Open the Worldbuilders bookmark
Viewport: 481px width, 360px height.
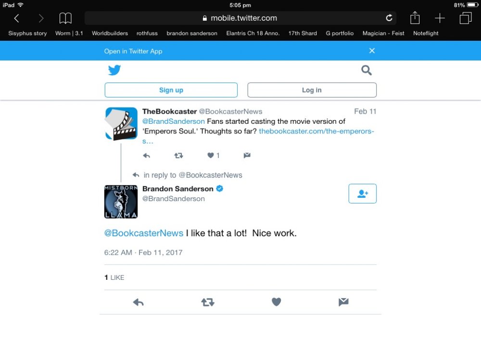pos(110,33)
